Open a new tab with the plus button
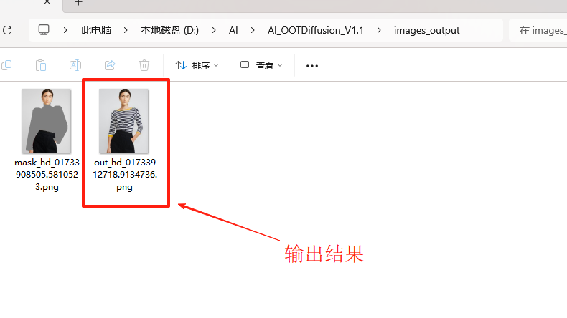Viewport: 567px width, 318px height. [79, 3]
